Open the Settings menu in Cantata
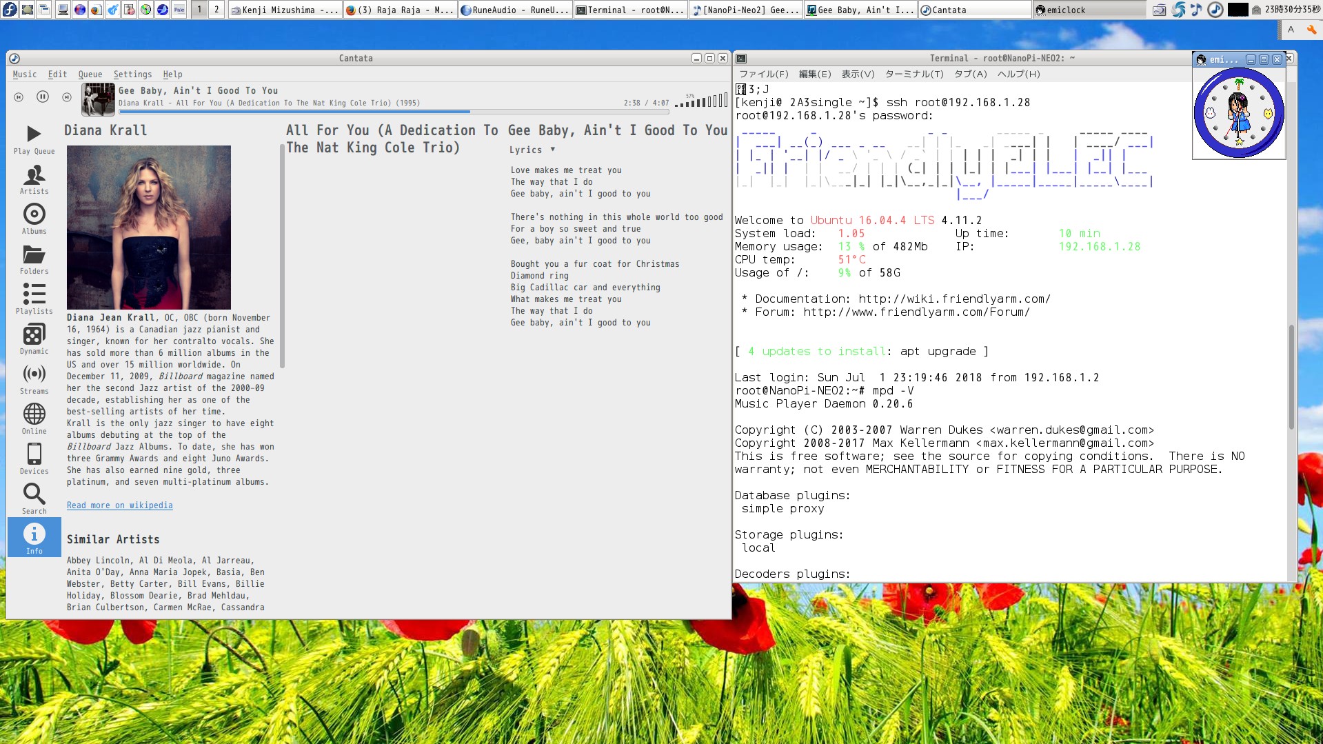 [132, 74]
